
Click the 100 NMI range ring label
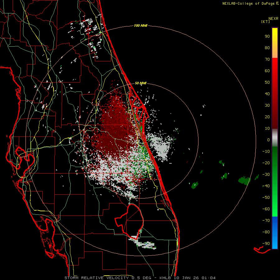(x=141, y=26)
